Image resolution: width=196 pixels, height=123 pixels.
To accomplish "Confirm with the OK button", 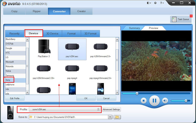I will (86, 98).
